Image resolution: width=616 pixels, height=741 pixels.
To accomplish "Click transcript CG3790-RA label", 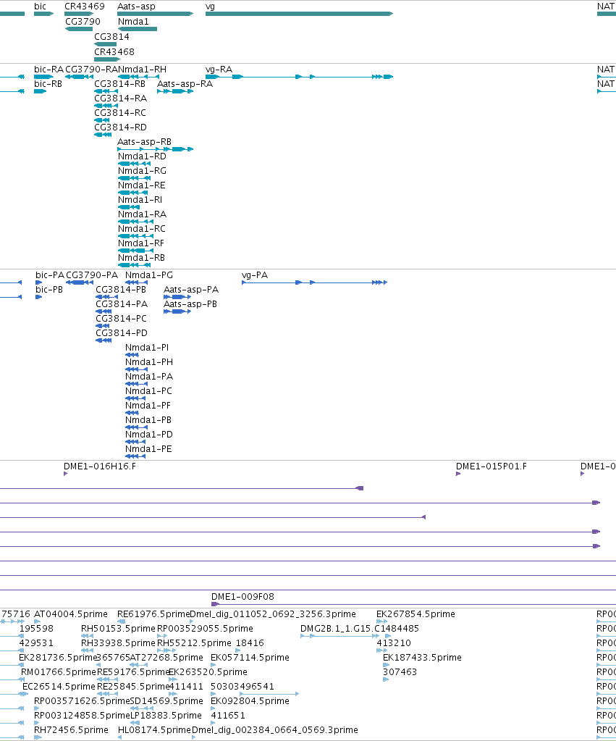I will tap(92, 70).
